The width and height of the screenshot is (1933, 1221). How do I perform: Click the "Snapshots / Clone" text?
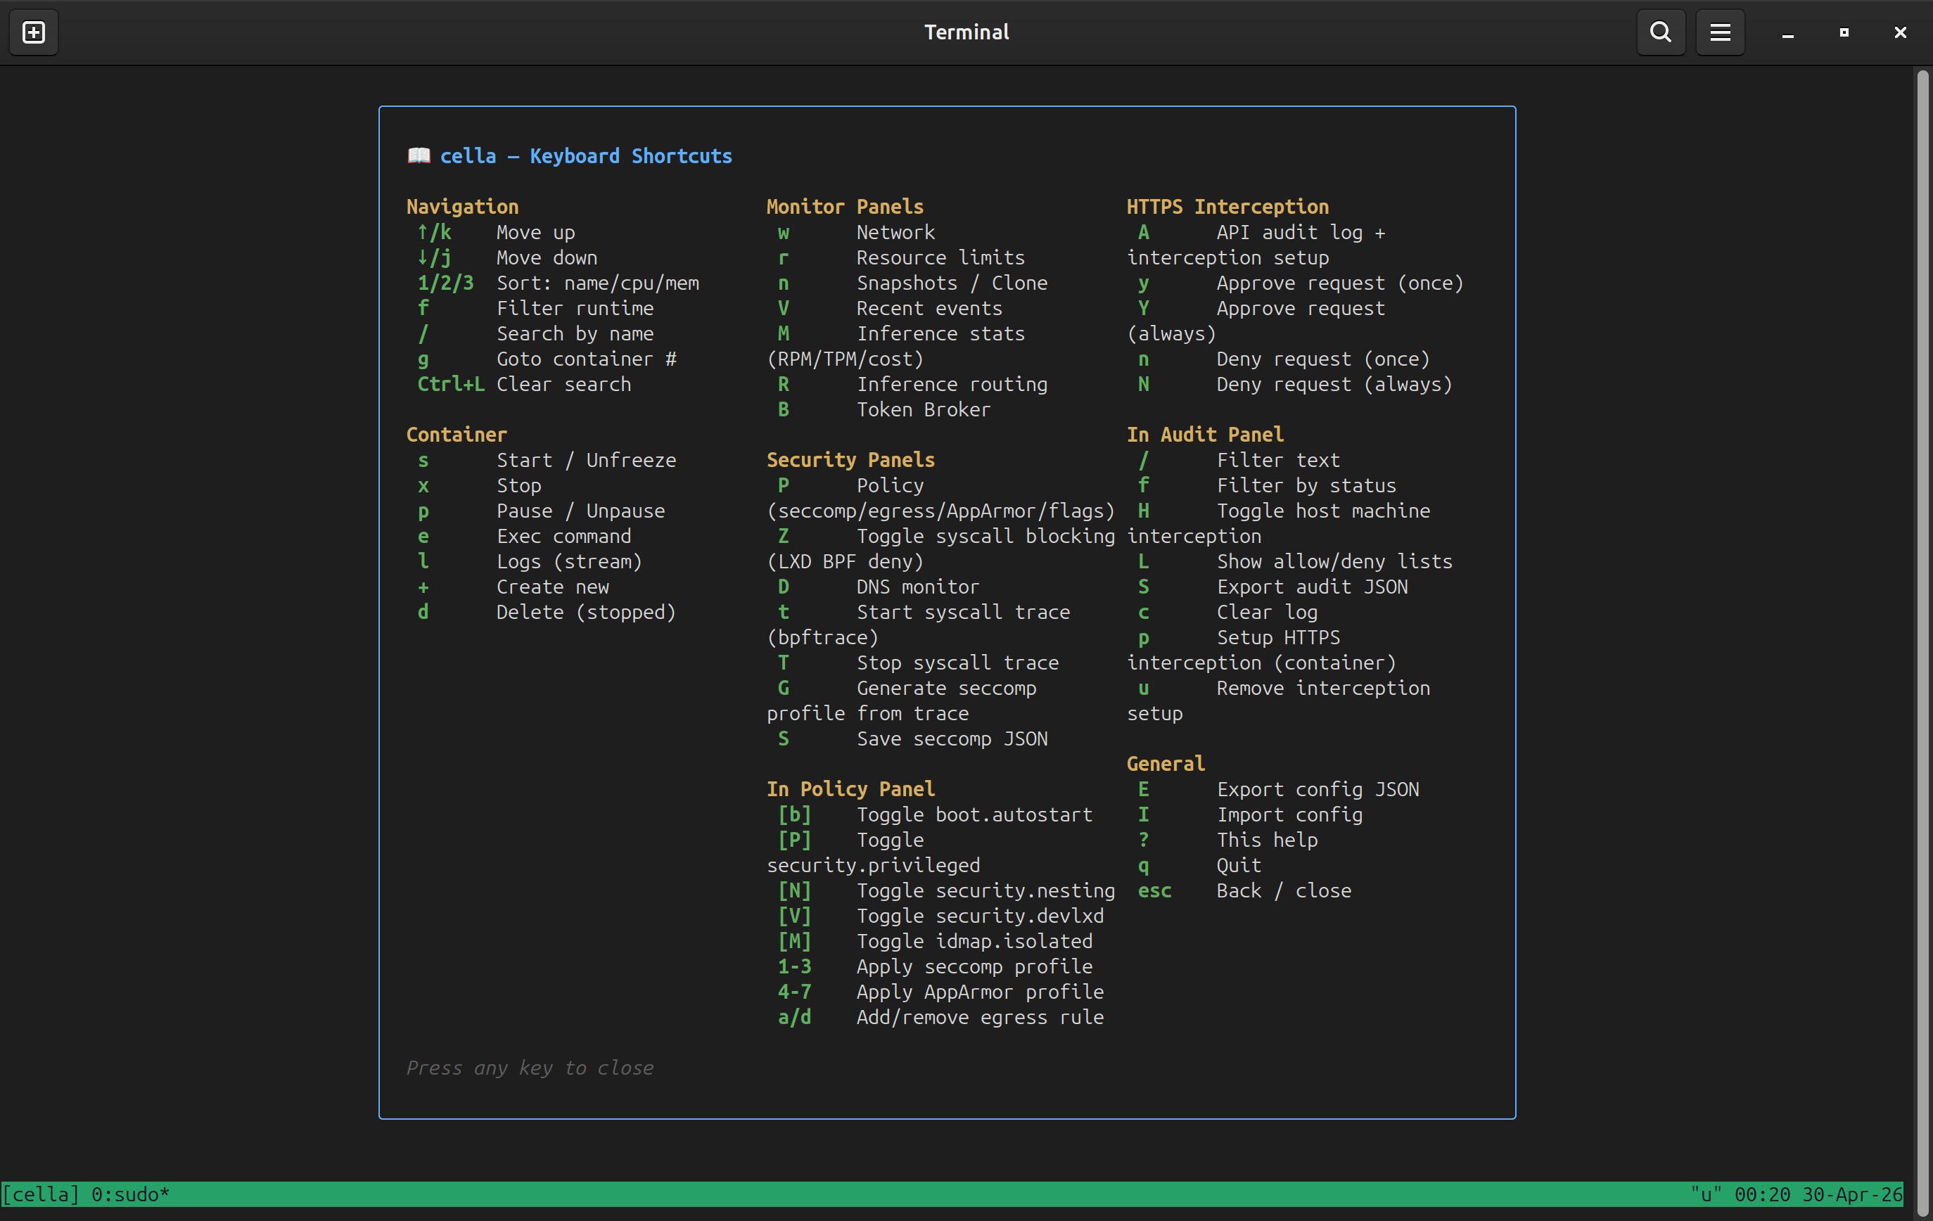(952, 283)
